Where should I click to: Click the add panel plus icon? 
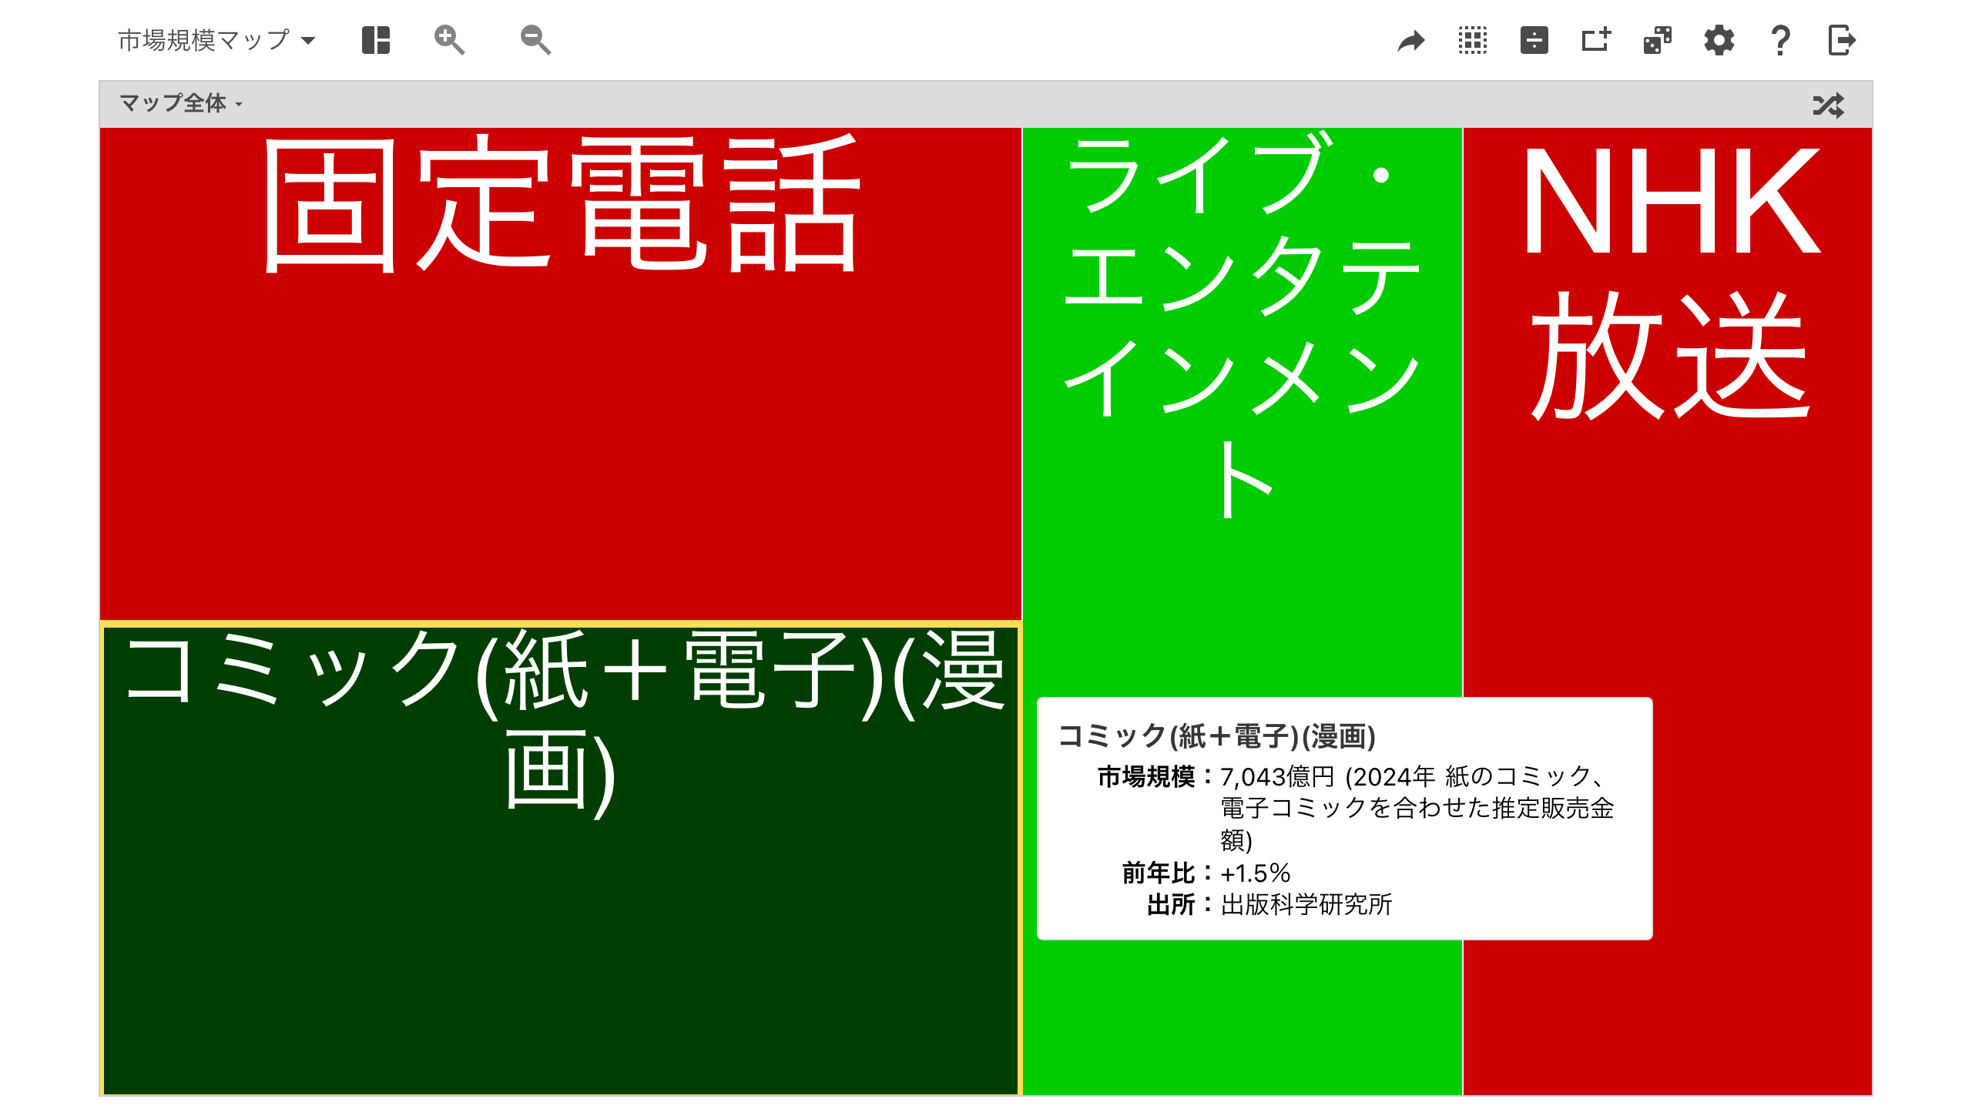1596,40
